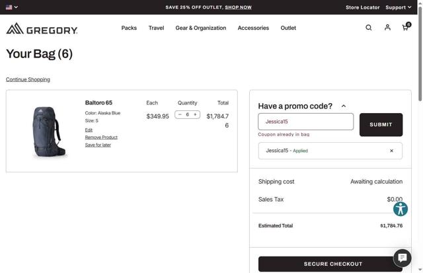Click the Estimated Total amount $1,784.76
The width and height of the screenshot is (423, 273).
pyautogui.click(x=391, y=226)
